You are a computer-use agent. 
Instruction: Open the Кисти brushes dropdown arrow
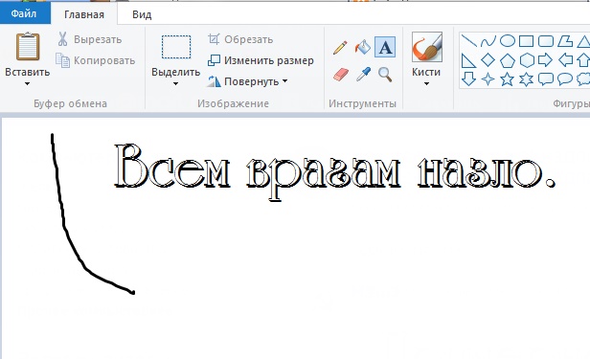point(426,84)
